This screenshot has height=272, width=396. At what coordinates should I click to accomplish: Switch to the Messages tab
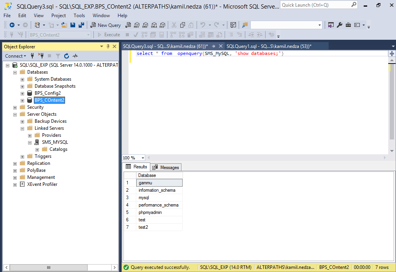[x=165, y=167]
